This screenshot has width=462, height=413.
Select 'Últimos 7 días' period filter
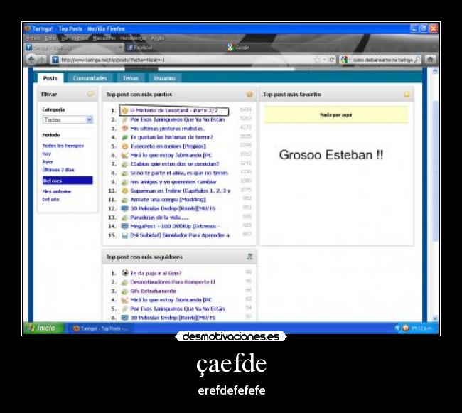pyautogui.click(x=58, y=170)
